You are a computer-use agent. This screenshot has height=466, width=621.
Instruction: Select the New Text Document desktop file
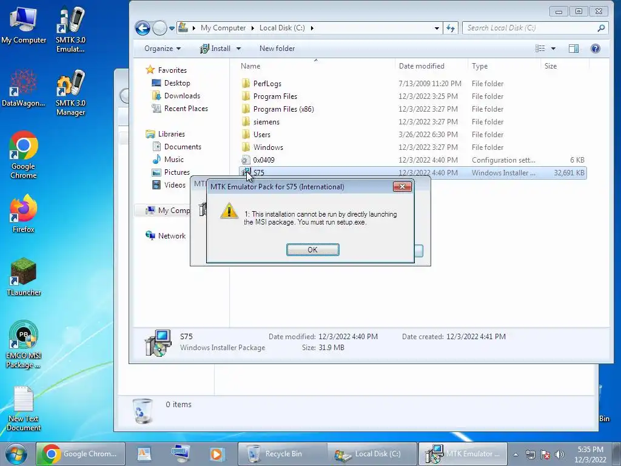pos(24,408)
